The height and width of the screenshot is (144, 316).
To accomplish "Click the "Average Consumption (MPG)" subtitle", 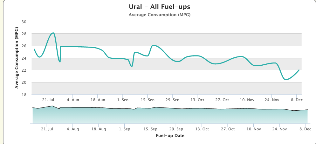I will [x=160, y=15].
